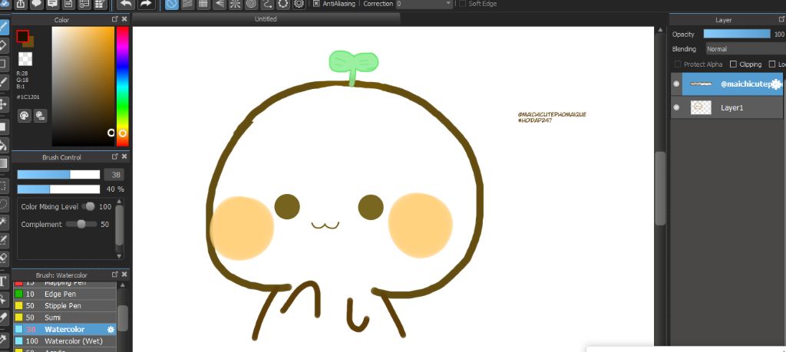The image size is (786, 352).
Task: Enable vanishing point snap
Action: [x=219, y=4]
